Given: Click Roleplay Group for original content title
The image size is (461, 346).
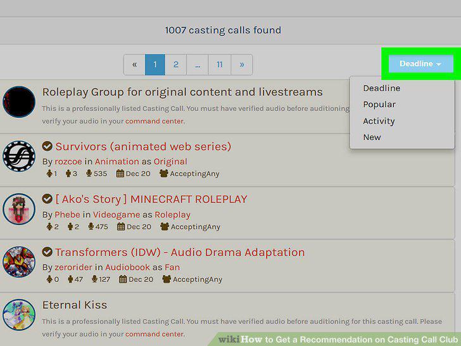Looking at the screenshot, I should pyautogui.click(x=182, y=92).
